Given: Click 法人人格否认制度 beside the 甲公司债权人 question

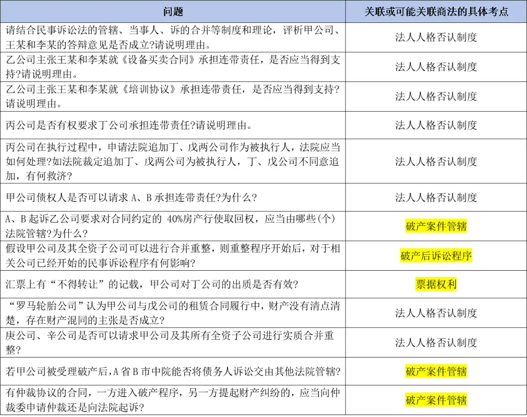Looking at the screenshot, I should [436, 197].
